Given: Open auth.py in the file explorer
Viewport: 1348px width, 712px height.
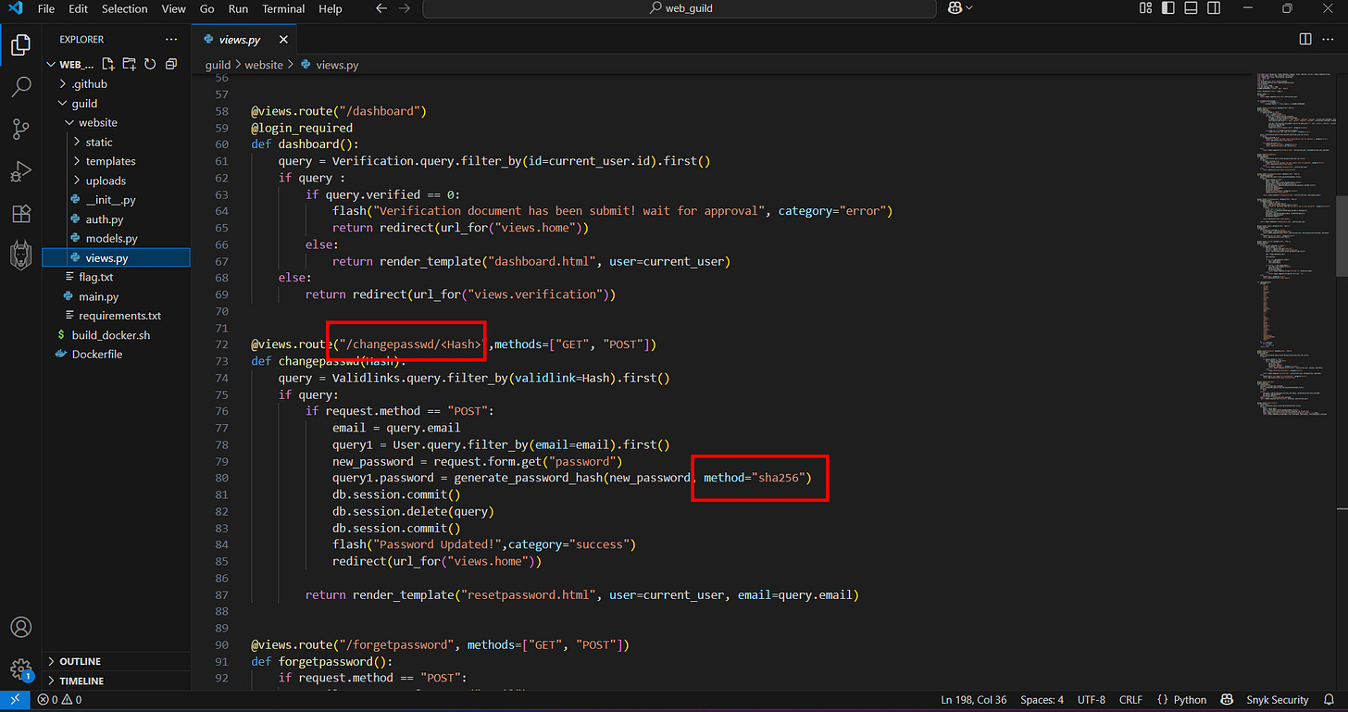Looking at the screenshot, I should [x=104, y=219].
